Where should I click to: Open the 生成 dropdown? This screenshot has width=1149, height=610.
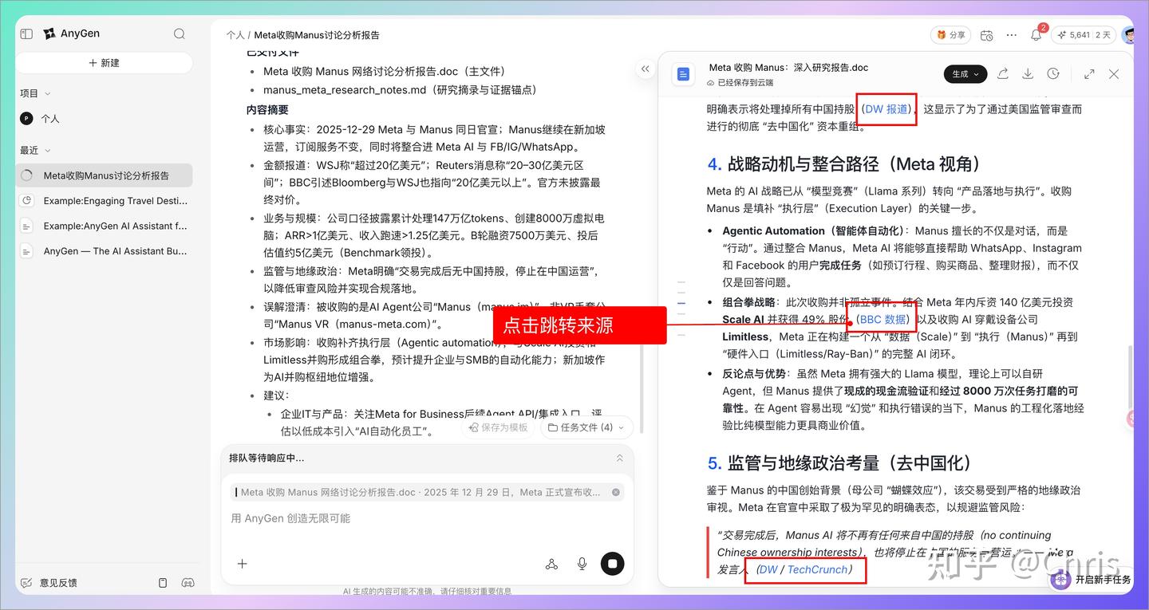[966, 74]
